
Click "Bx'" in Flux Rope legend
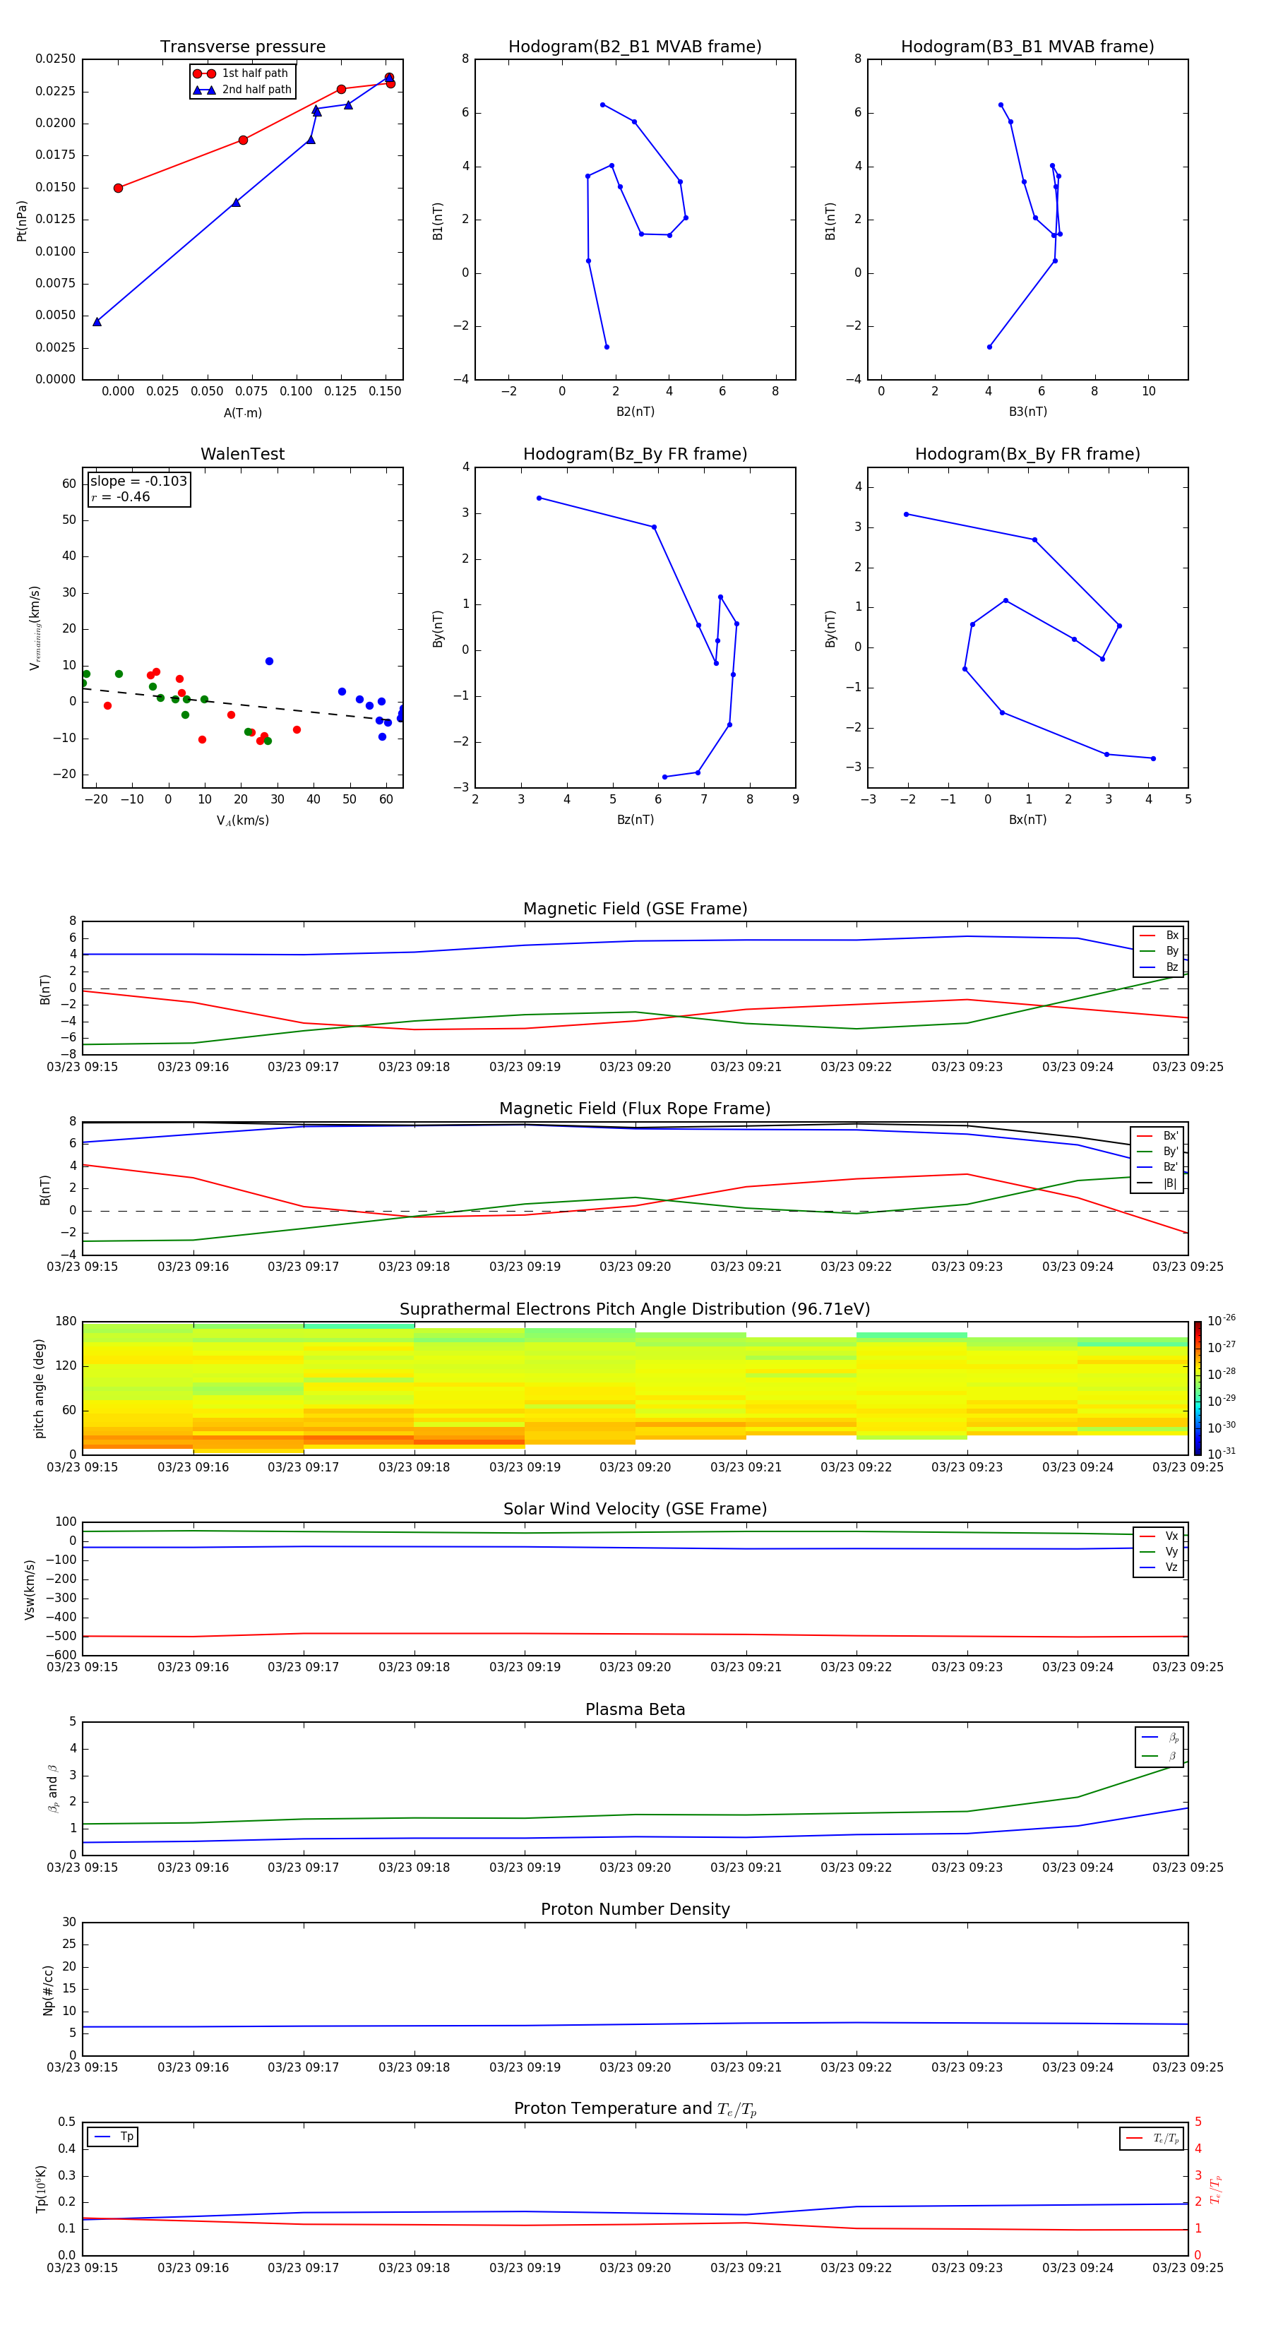click(1157, 1136)
